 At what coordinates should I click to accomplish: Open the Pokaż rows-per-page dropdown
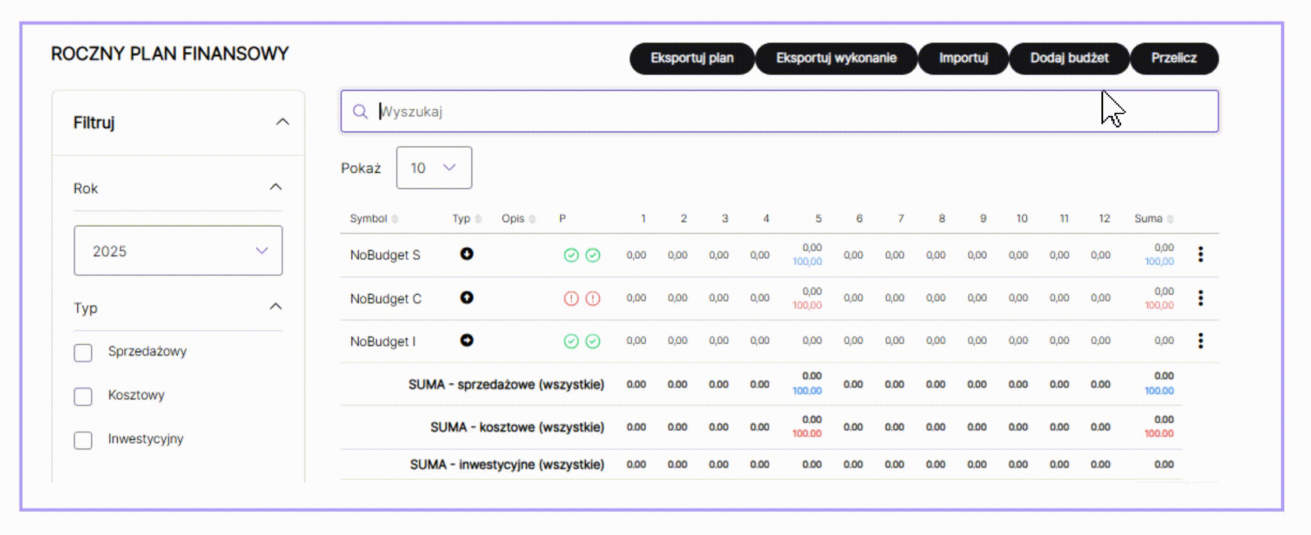tap(434, 167)
